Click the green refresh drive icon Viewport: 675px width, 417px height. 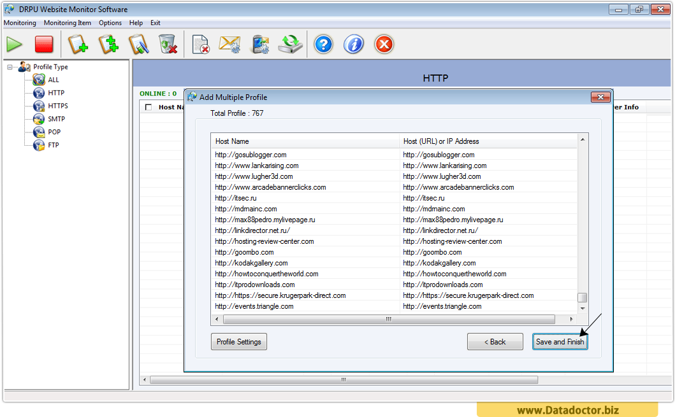pos(291,45)
